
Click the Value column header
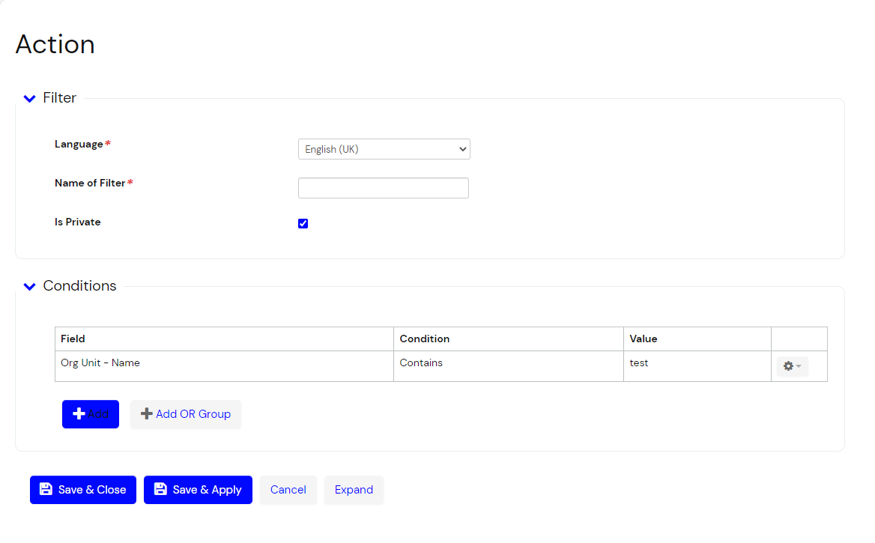(x=644, y=339)
